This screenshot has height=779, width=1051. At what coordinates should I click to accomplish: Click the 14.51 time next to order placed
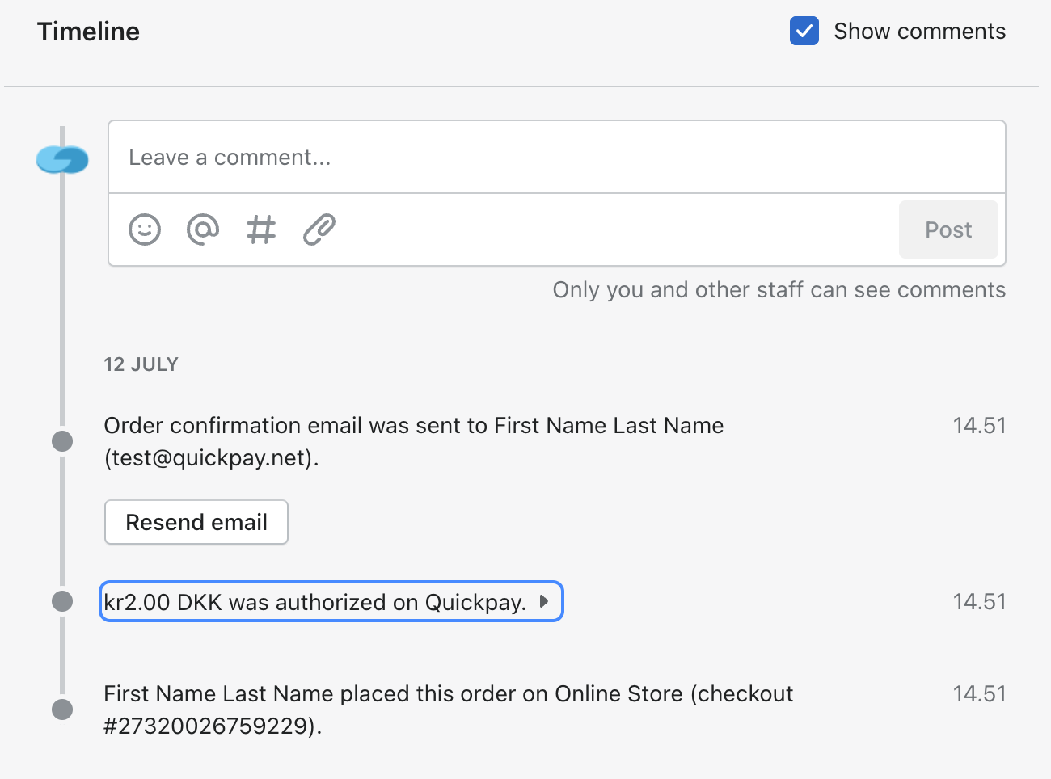[x=979, y=694]
